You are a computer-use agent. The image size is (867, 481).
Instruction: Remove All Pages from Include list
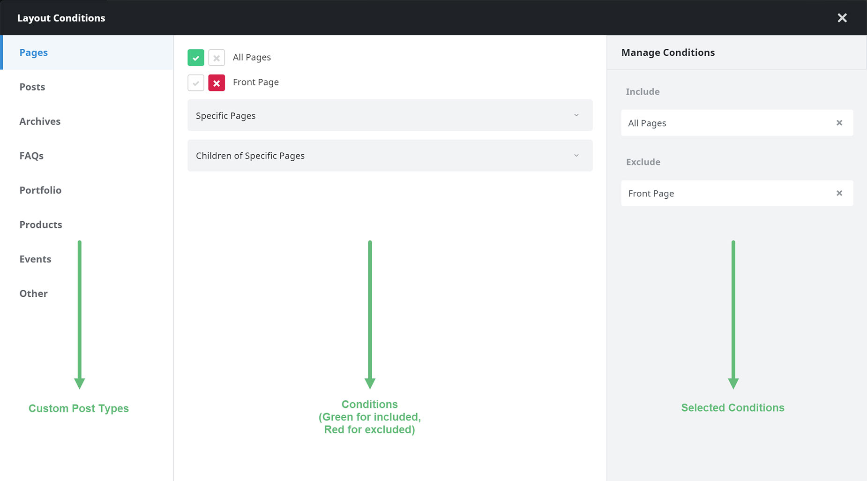tap(839, 123)
